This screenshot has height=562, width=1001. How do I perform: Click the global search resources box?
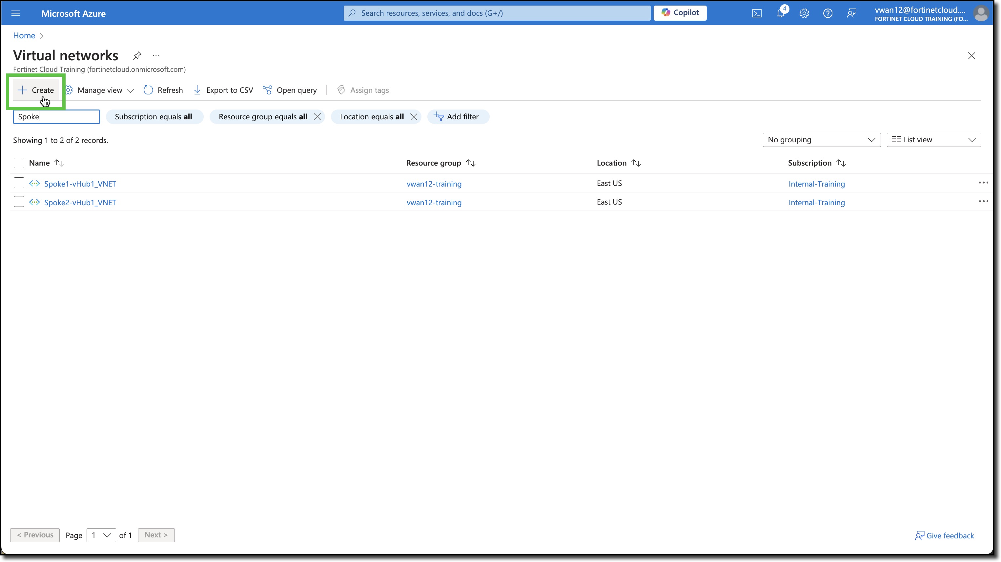(x=497, y=13)
